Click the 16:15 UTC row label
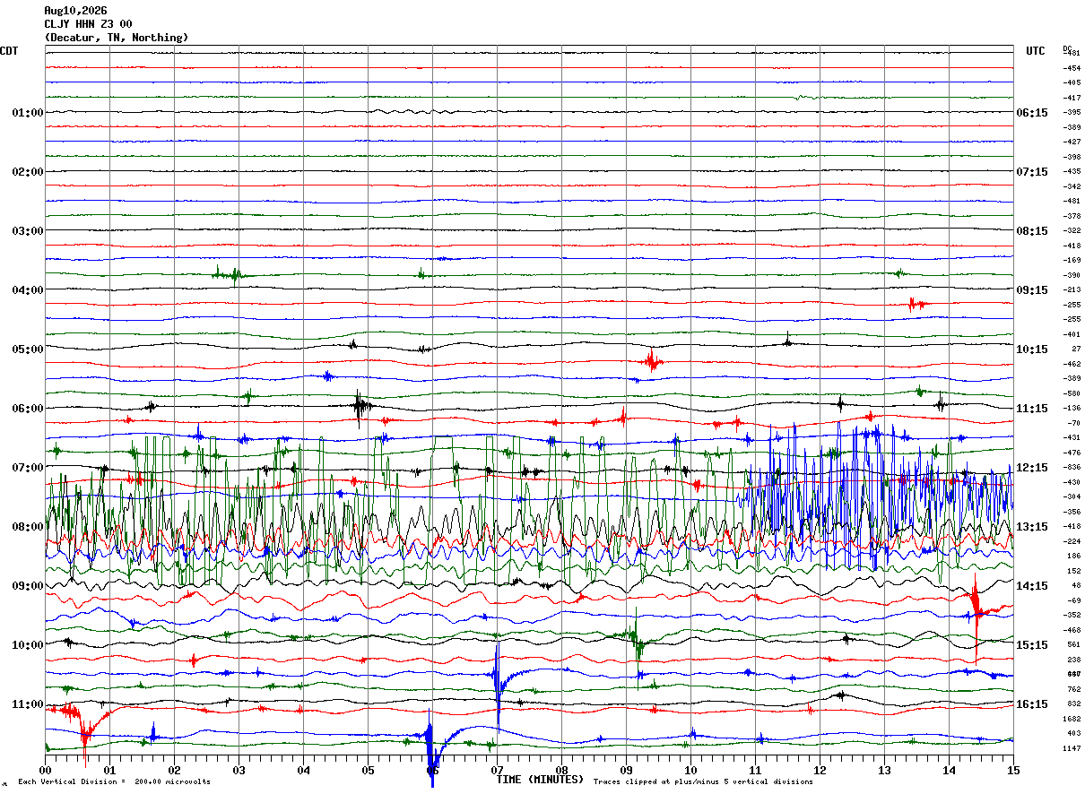 pos(1031,704)
